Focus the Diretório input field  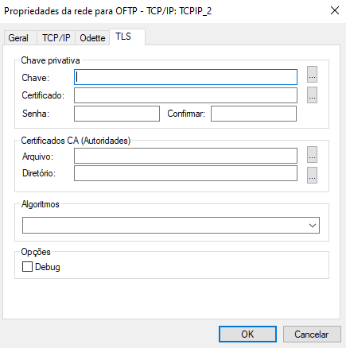tap(185, 173)
